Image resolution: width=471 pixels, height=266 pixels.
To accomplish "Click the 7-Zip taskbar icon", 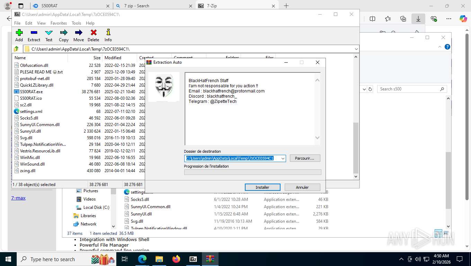I will (193, 259).
